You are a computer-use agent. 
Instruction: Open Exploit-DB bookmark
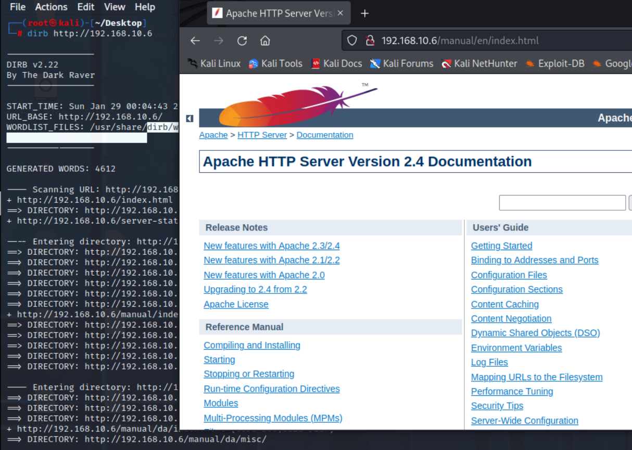tap(555, 63)
